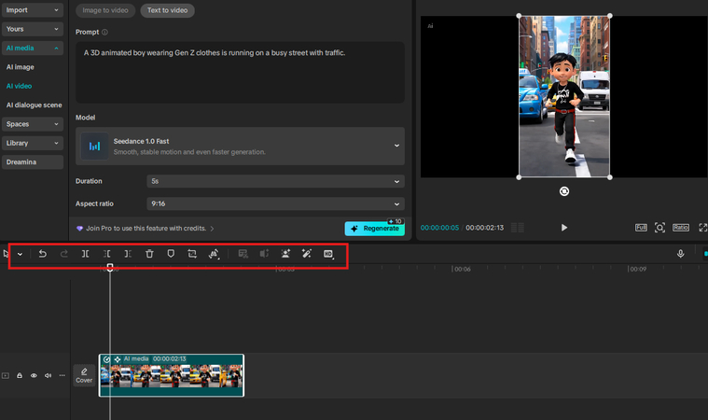Enter fullscreen preview mode
The height and width of the screenshot is (420, 708).
(702, 228)
